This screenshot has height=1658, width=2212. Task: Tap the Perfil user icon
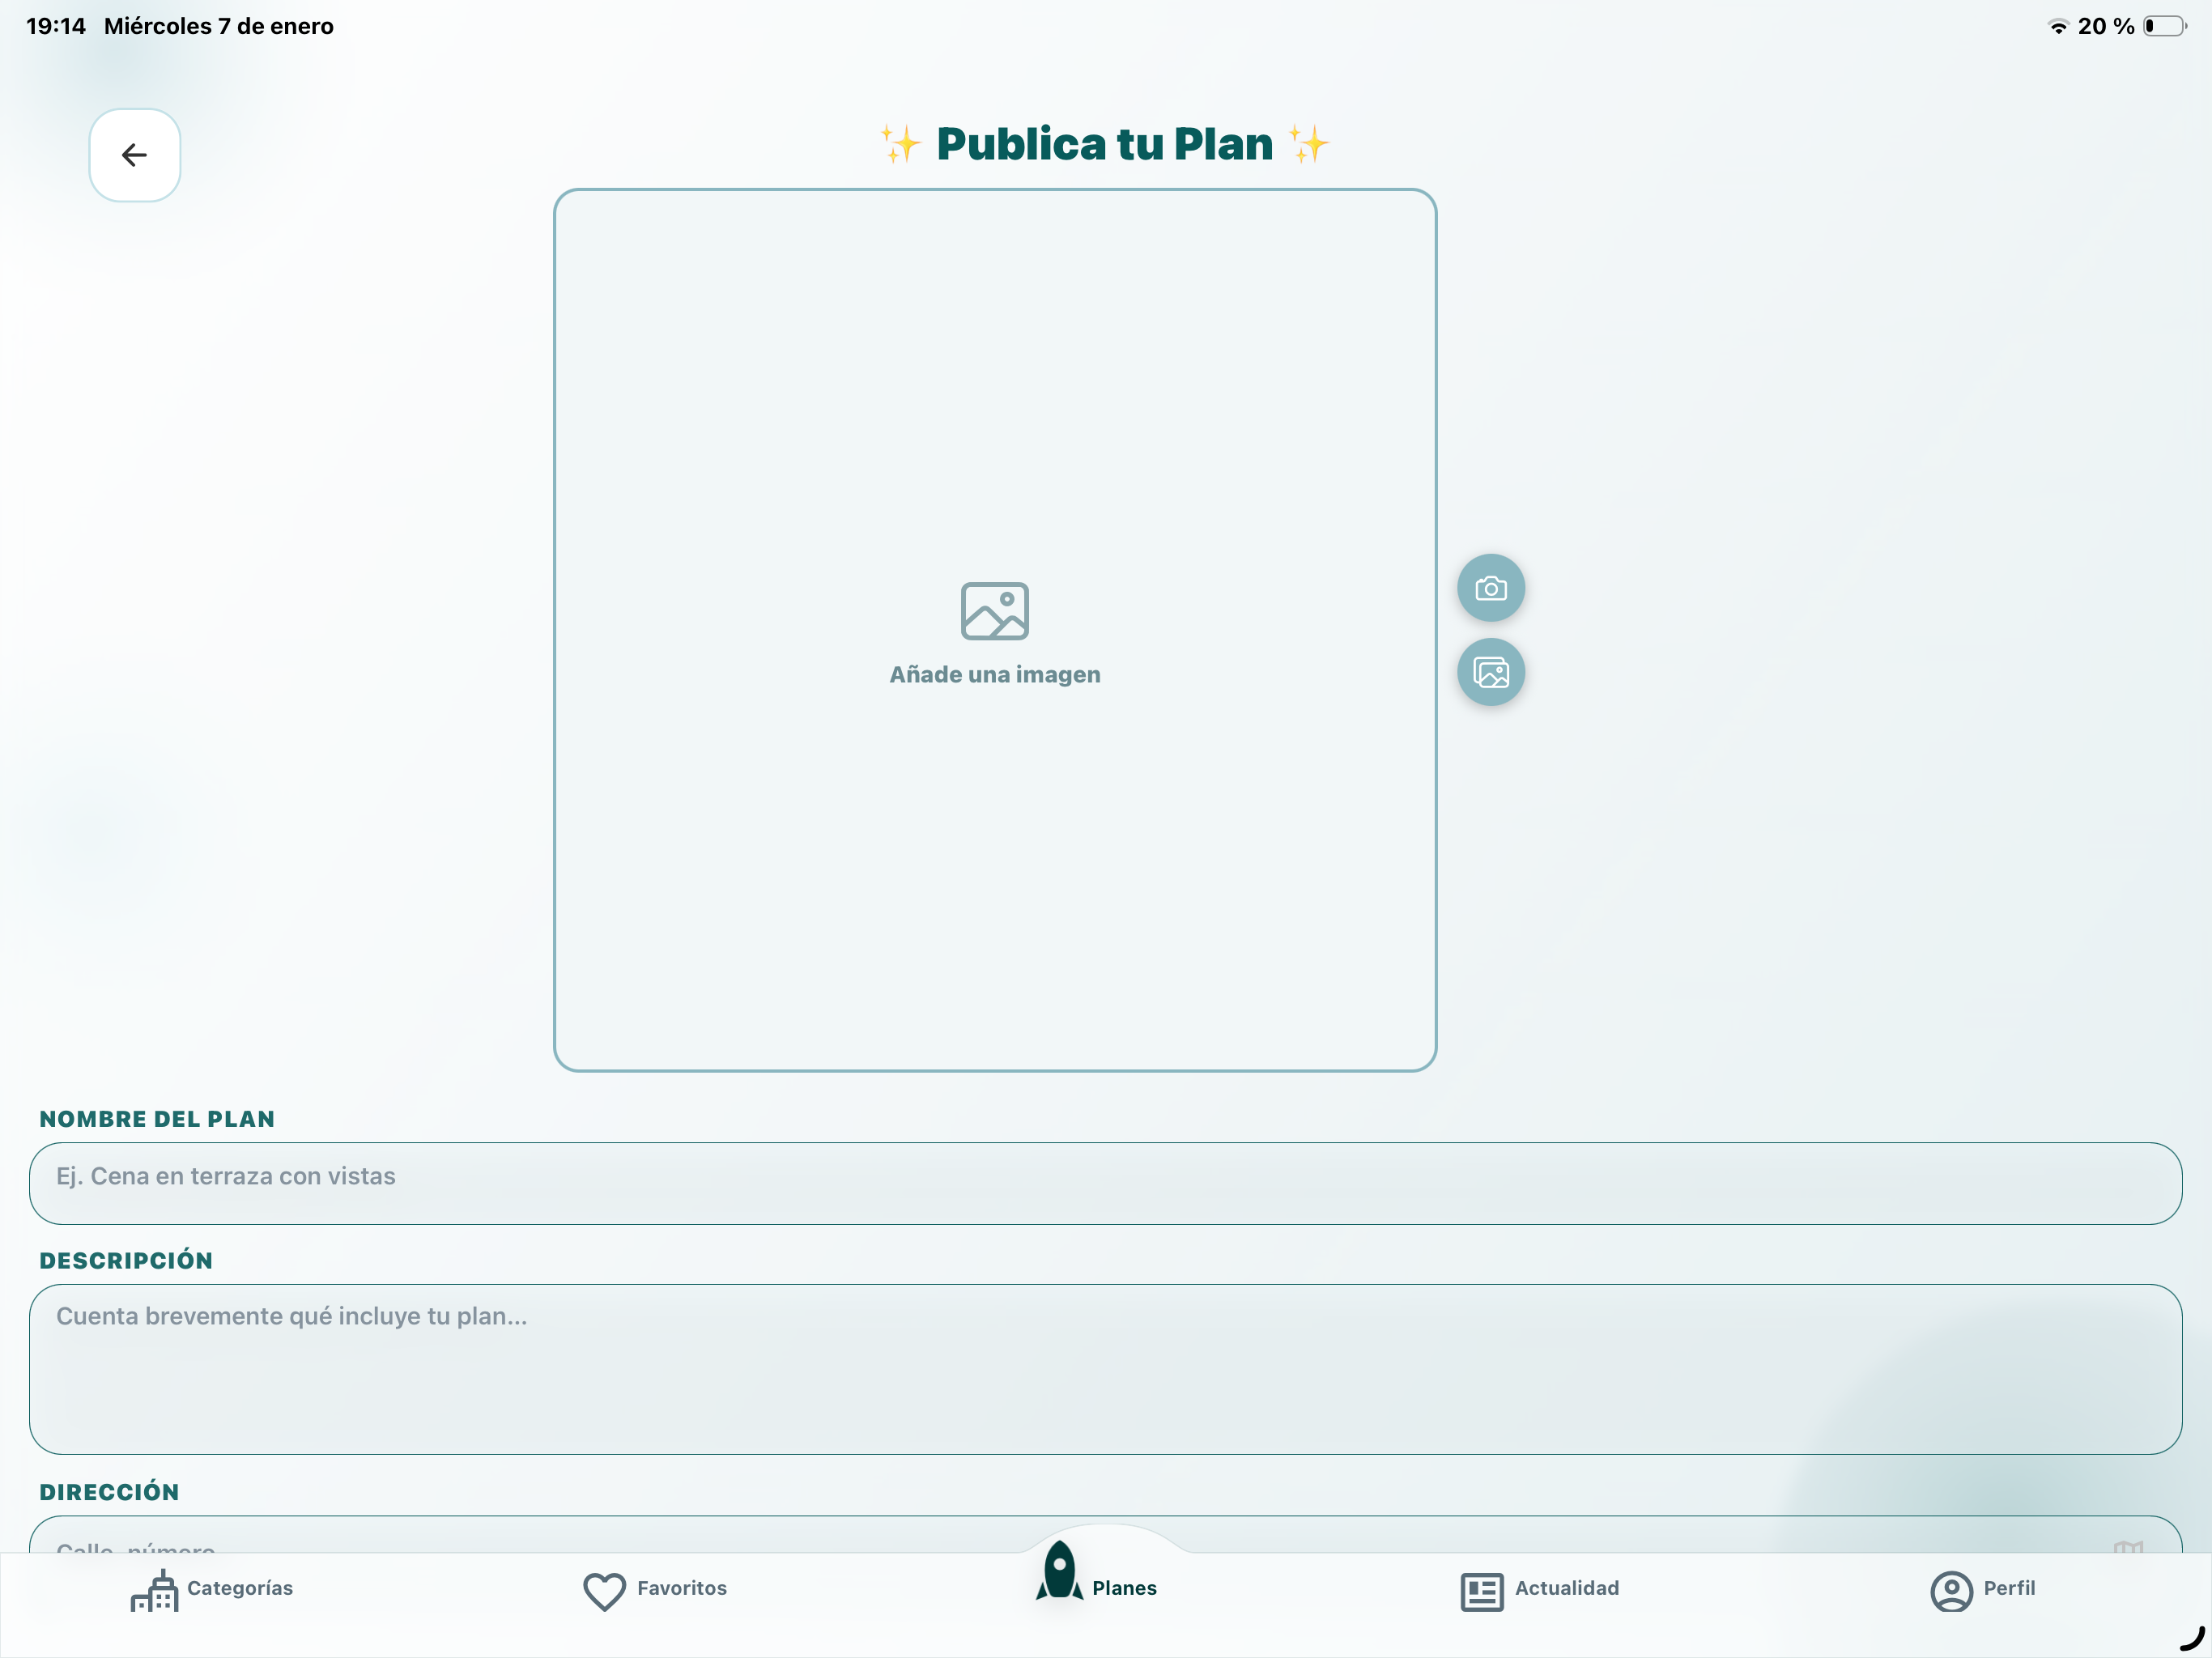tap(1951, 1591)
